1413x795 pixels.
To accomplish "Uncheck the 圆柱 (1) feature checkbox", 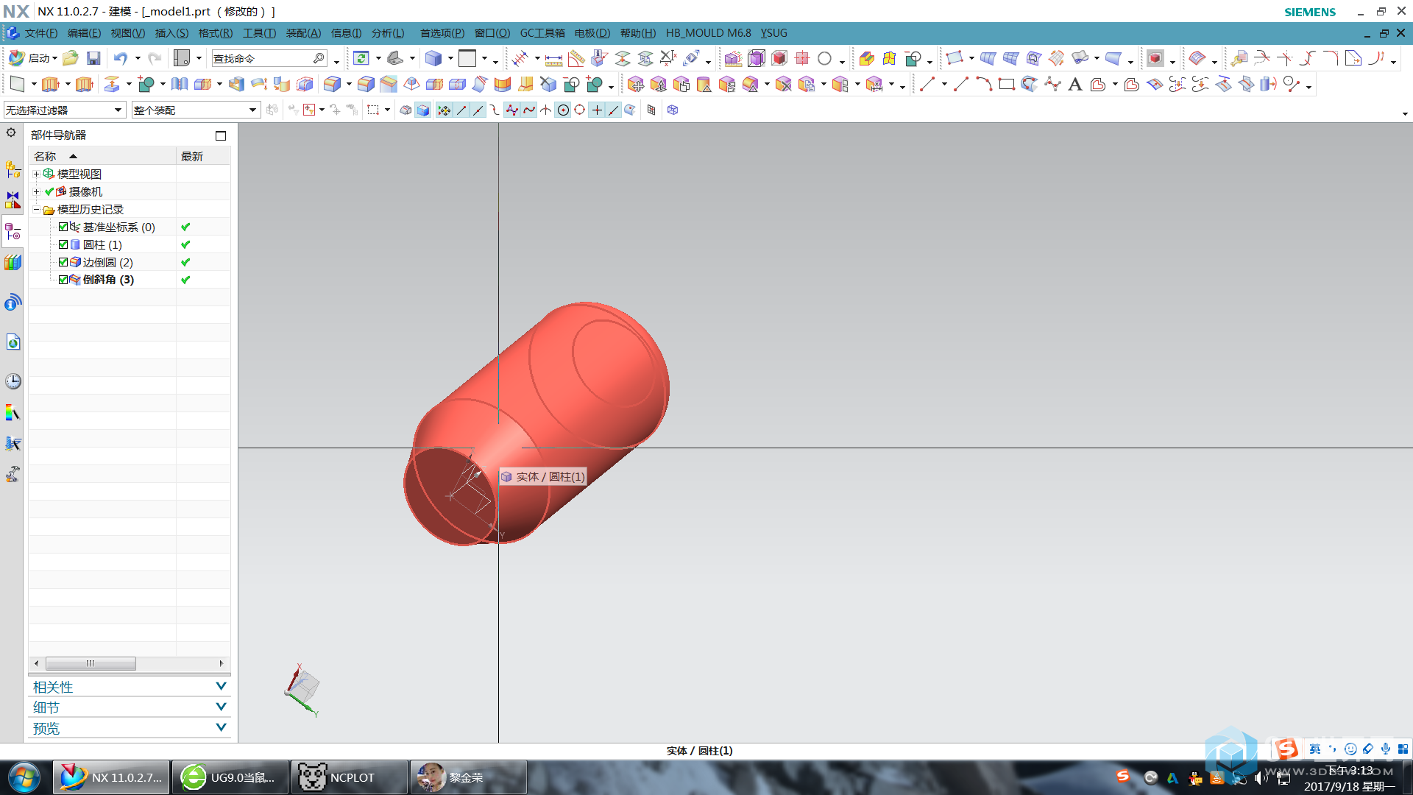I will [x=63, y=244].
